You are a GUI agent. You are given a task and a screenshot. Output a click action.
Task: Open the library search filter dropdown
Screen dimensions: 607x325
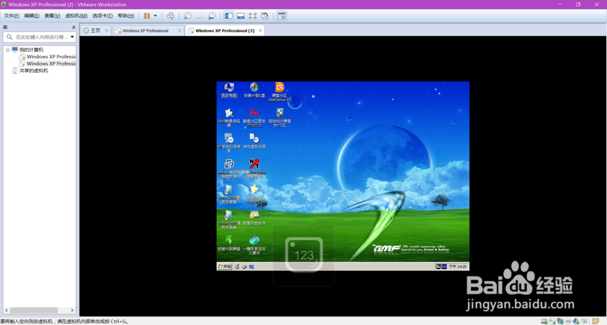click(72, 37)
